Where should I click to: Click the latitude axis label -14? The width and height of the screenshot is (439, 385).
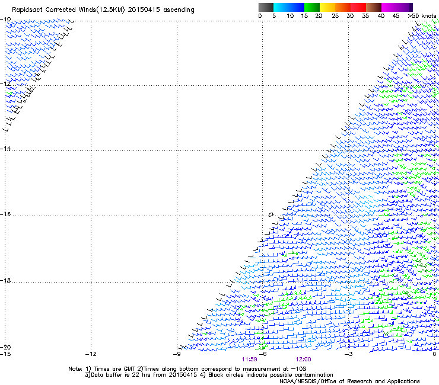coord(5,149)
